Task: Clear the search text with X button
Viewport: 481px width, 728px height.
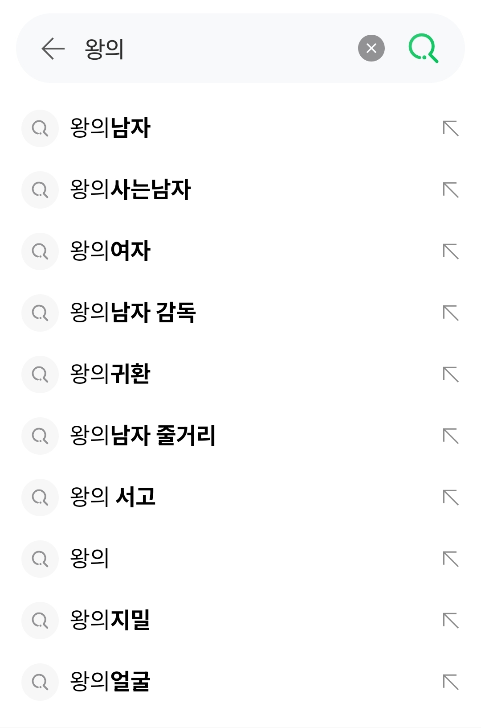Action: tap(371, 48)
